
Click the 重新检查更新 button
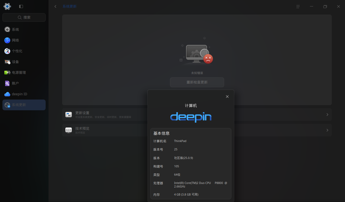click(x=197, y=82)
